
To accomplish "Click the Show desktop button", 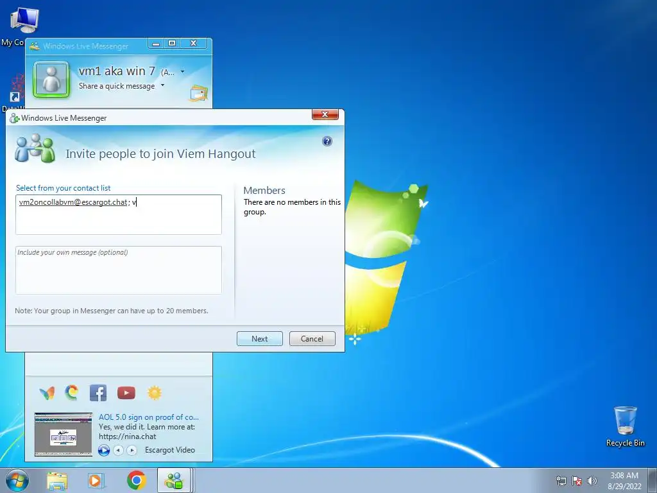I will 653,480.
